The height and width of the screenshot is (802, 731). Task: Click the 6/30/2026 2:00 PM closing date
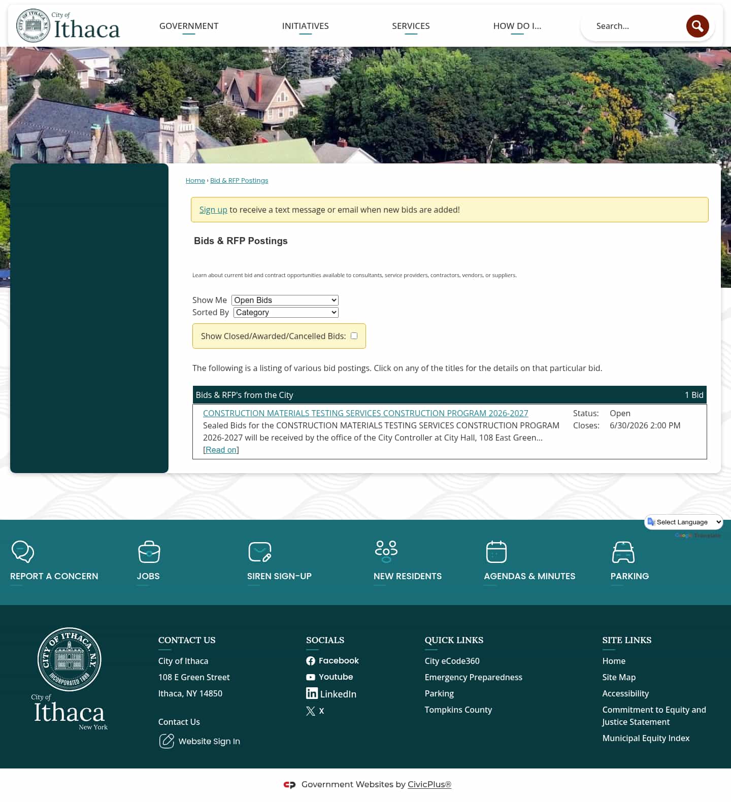point(645,425)
